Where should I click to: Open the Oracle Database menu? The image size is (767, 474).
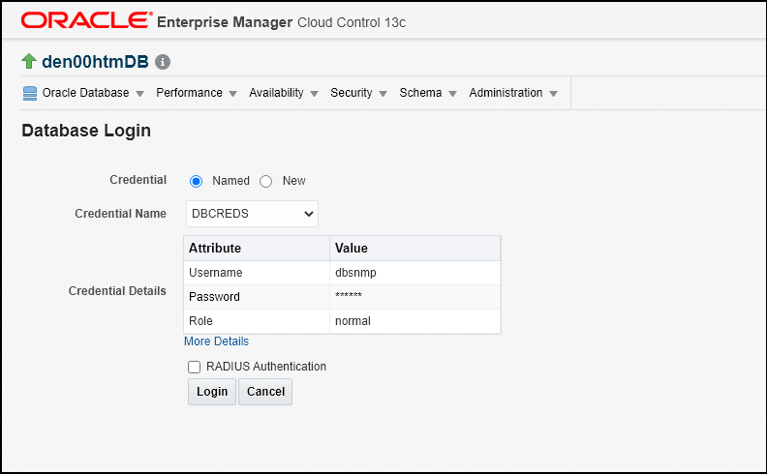point(85,93)
